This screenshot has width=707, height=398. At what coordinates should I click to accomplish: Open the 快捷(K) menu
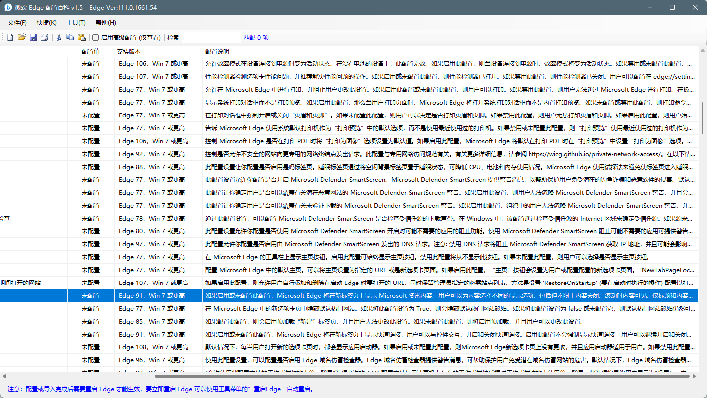coord(47,23)
